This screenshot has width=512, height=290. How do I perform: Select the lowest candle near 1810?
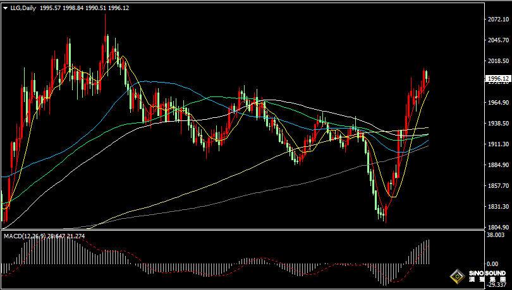(384, 216)
